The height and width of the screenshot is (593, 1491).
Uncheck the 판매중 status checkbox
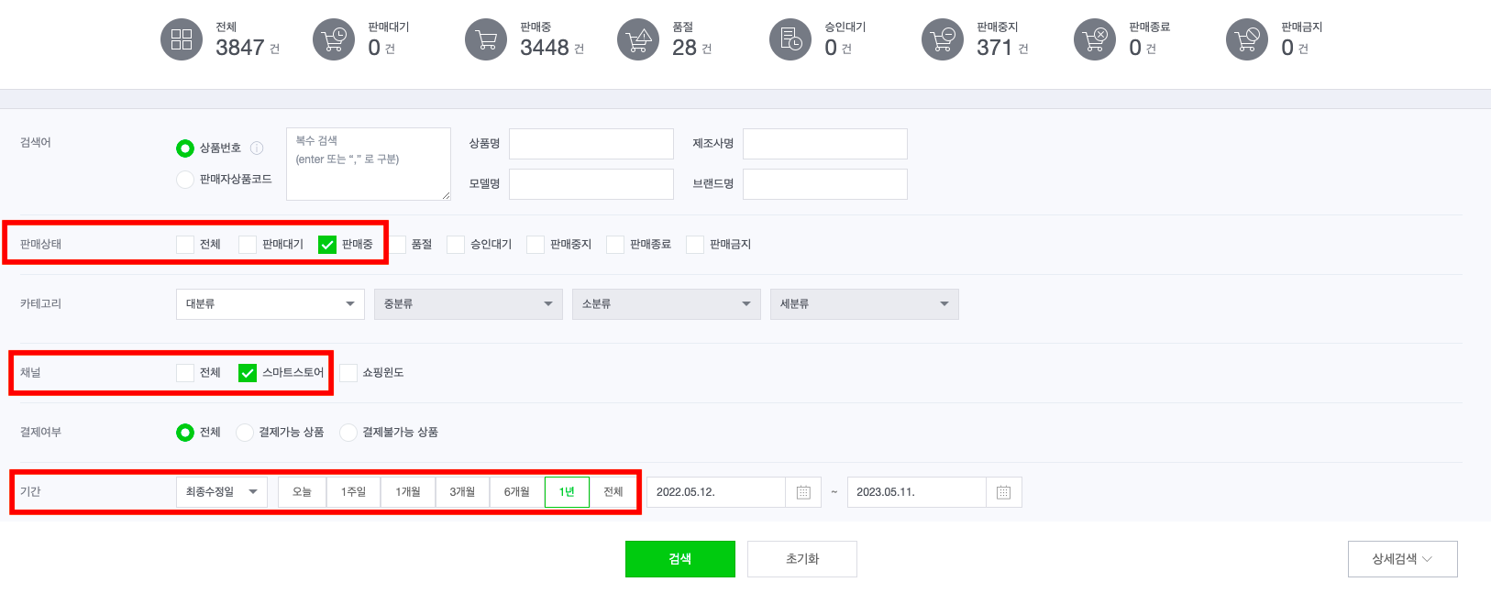[x=327, y=245]
